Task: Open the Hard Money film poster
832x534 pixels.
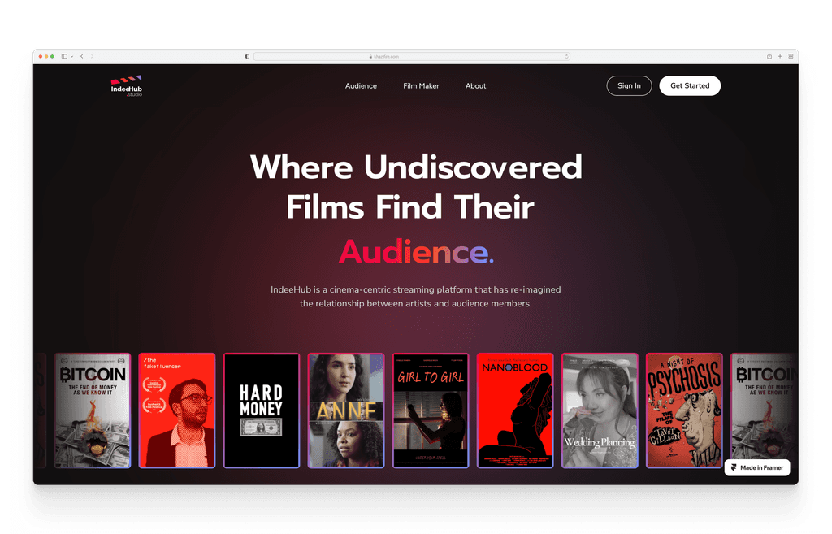Action: 262,410
